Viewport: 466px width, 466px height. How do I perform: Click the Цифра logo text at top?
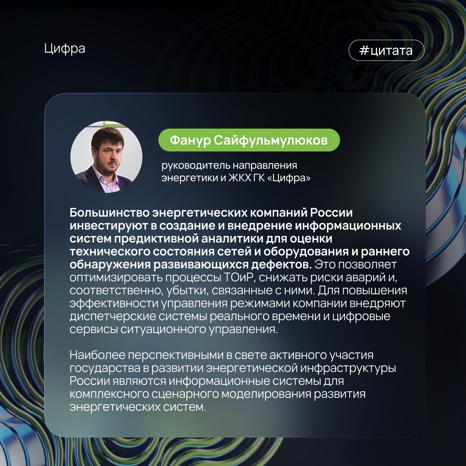(x=64, y=49)
